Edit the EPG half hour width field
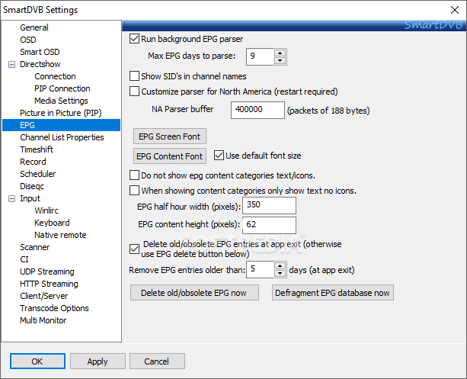Screen dimensions: 467x379 (269, 205)
